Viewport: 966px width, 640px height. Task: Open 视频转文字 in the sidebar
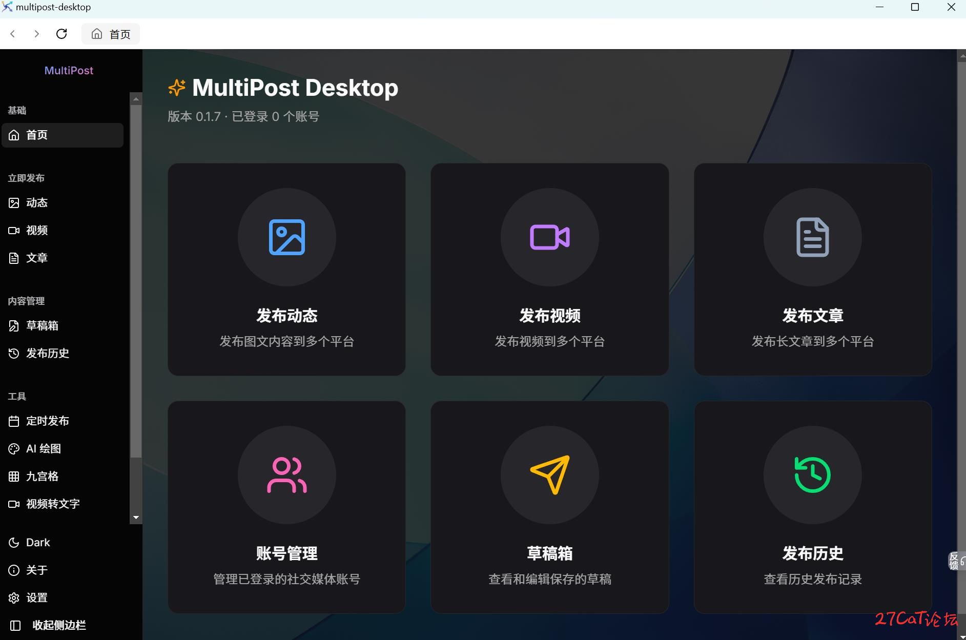click(x=63, y=504)
